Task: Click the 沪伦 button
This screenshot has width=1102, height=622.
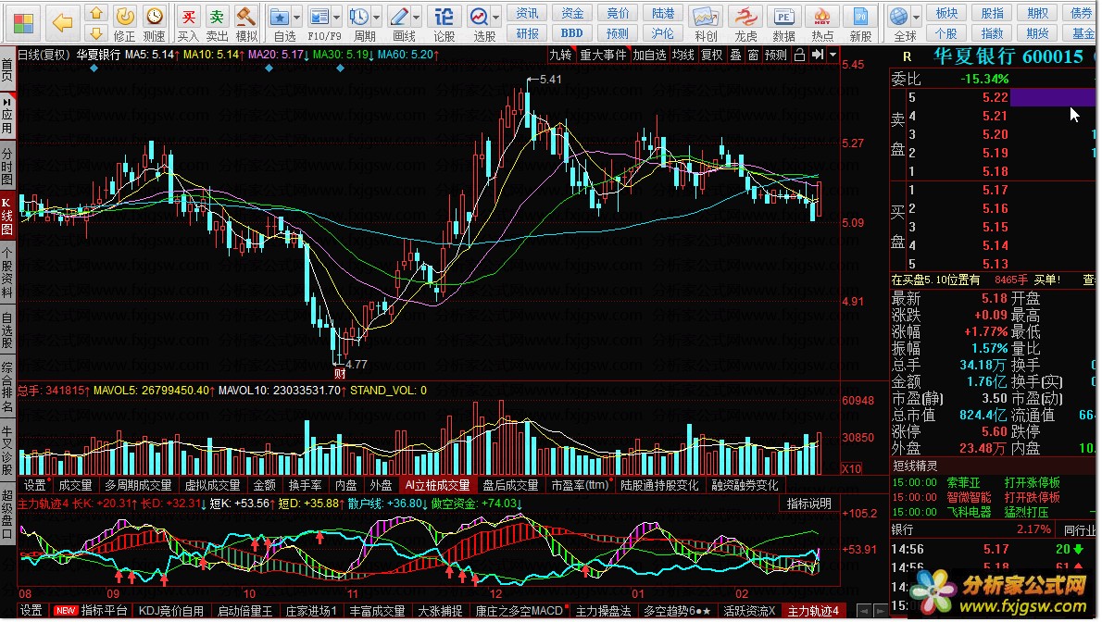Action: tap(663, 33)
